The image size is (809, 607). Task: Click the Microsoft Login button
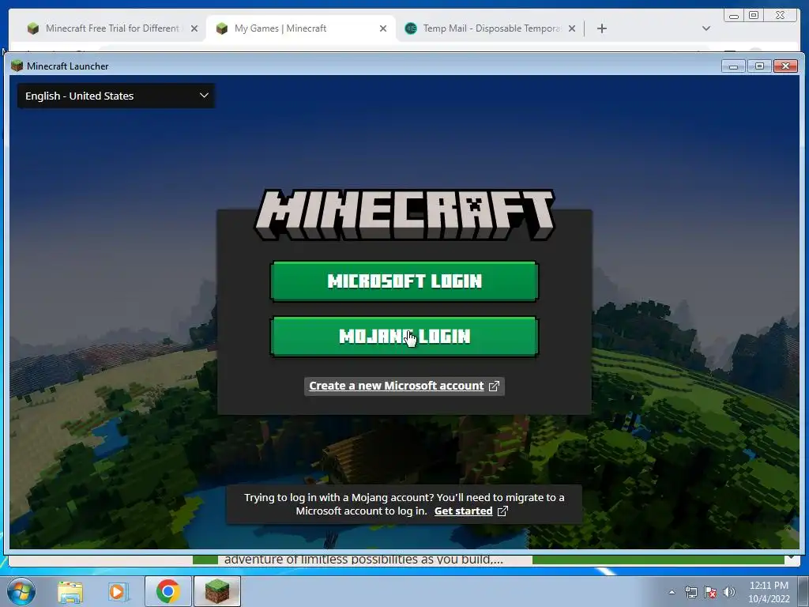pos(404,281)
